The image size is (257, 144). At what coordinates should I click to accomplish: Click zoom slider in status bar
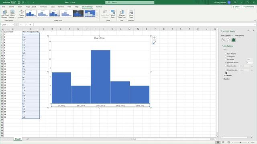[241, 142]
